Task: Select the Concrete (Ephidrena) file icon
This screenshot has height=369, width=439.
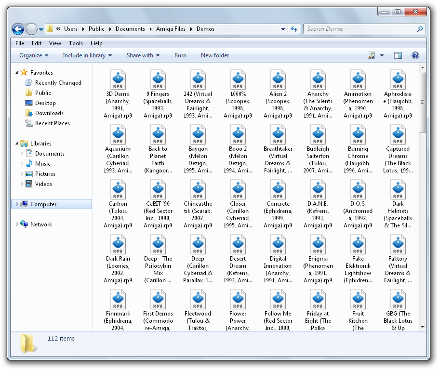Action: pos(278,189)
